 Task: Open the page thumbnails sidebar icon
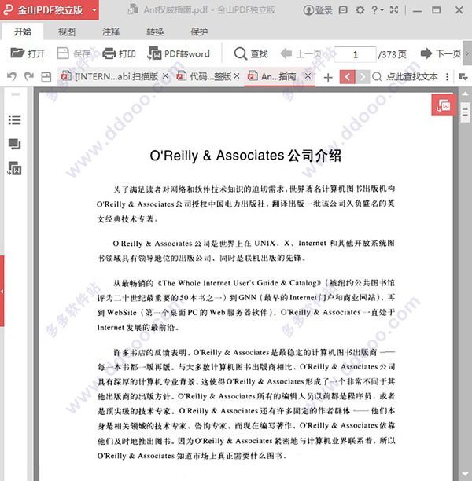point(14,144)
